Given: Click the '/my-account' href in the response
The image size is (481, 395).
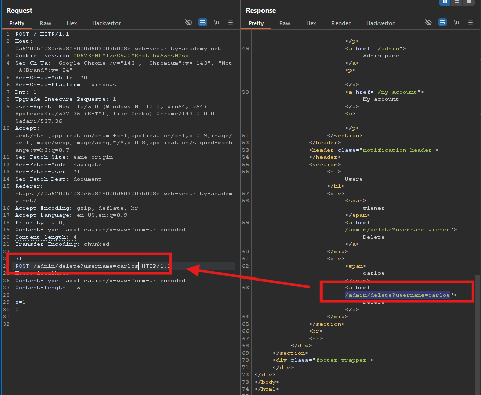Looking at the screenshot, I should click(397, 92).
